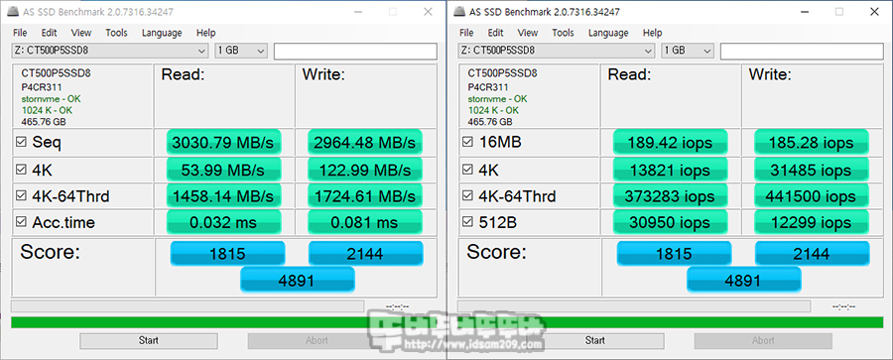This screenshot has width=893, height=360.
Task: Click read score 1815 in left window
Action: pyautogui.click(x=227, y=254)
